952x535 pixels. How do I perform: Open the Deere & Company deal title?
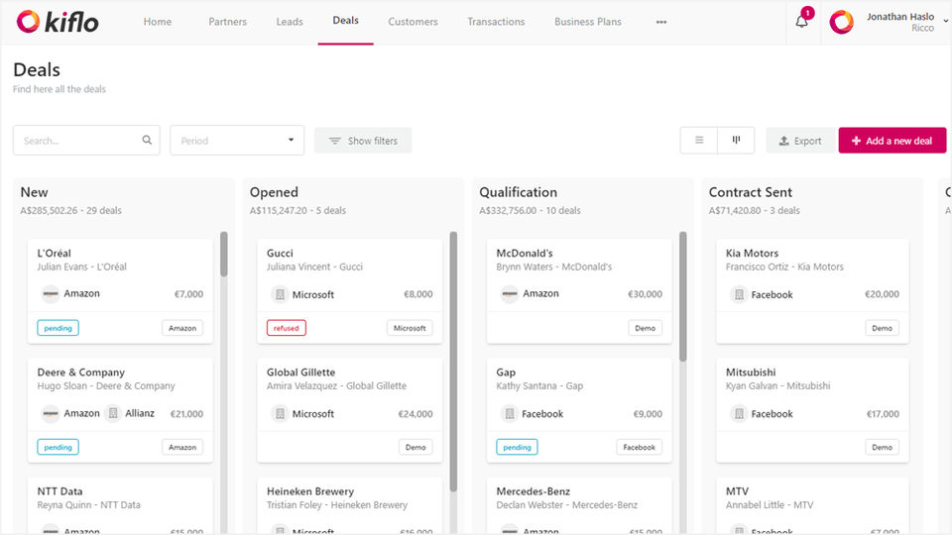click(80, 372)
